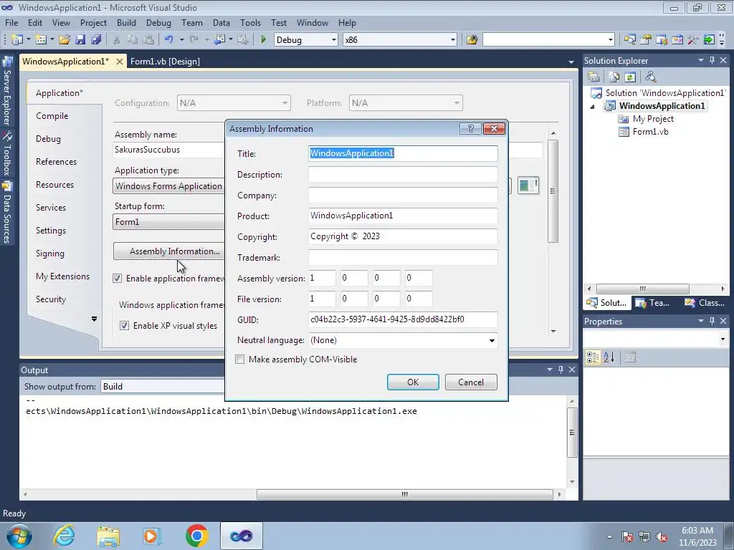The height and width of the screenshot is (550, 734).
Task: Open the Debug menu
Action: tap(158, 22)
